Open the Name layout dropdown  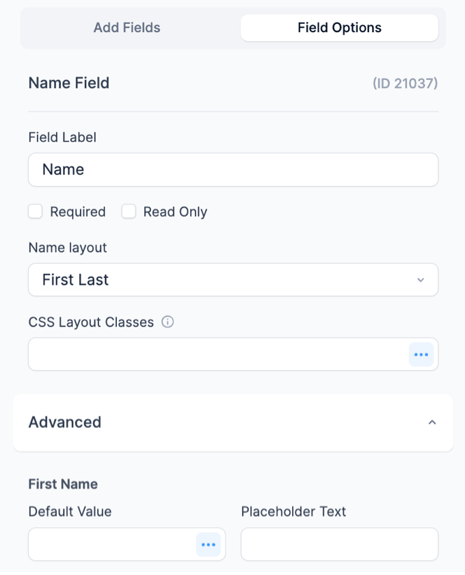[233, 280]
